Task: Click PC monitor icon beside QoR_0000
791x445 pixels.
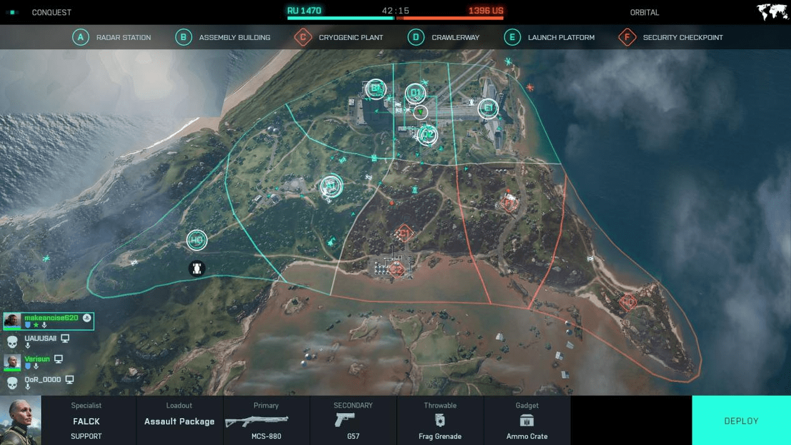Action: (70, 379)
